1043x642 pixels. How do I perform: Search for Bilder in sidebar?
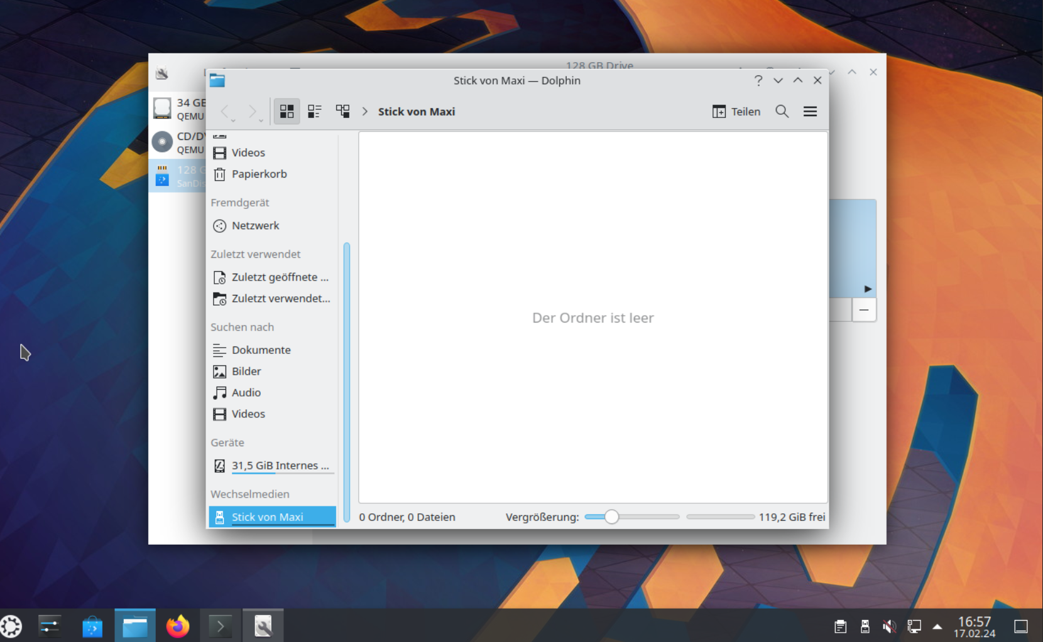(246, 372)
